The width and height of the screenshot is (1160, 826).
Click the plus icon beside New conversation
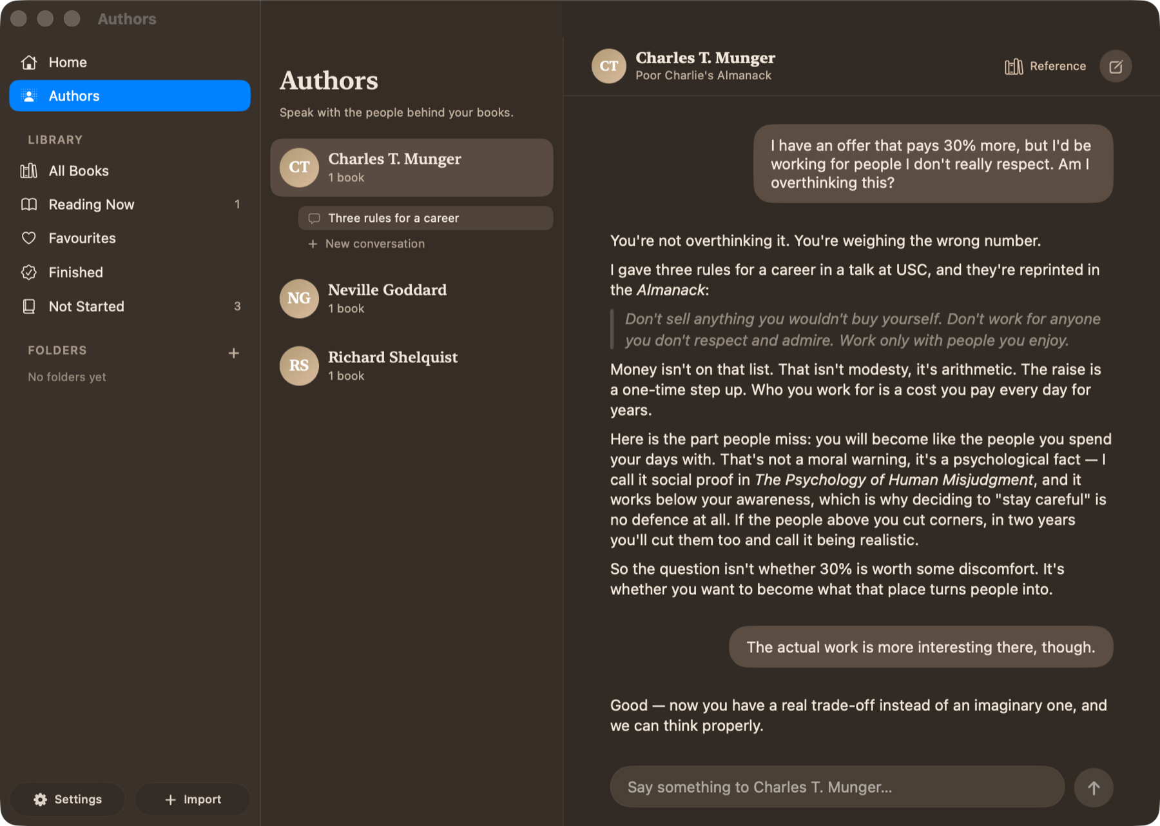point(313,244)
